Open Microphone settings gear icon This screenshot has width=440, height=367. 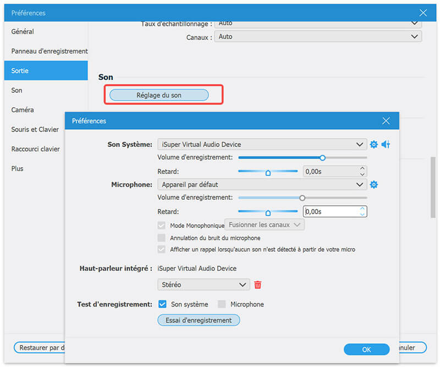coord(374,184)
